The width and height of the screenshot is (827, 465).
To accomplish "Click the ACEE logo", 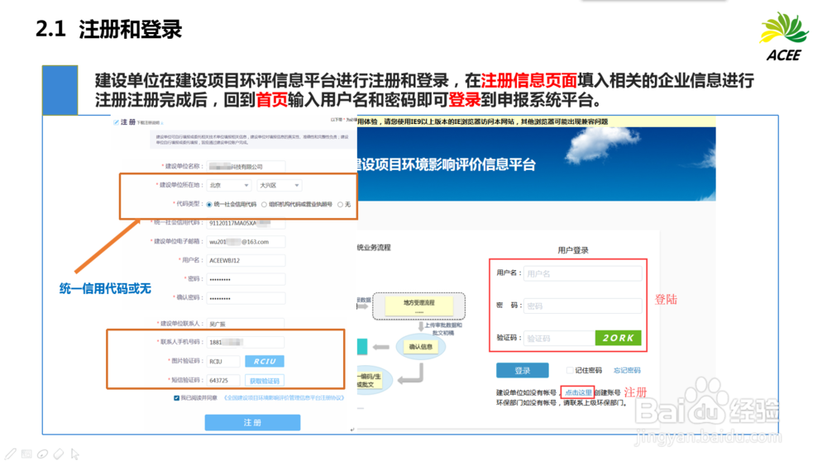I will [784, 37].
